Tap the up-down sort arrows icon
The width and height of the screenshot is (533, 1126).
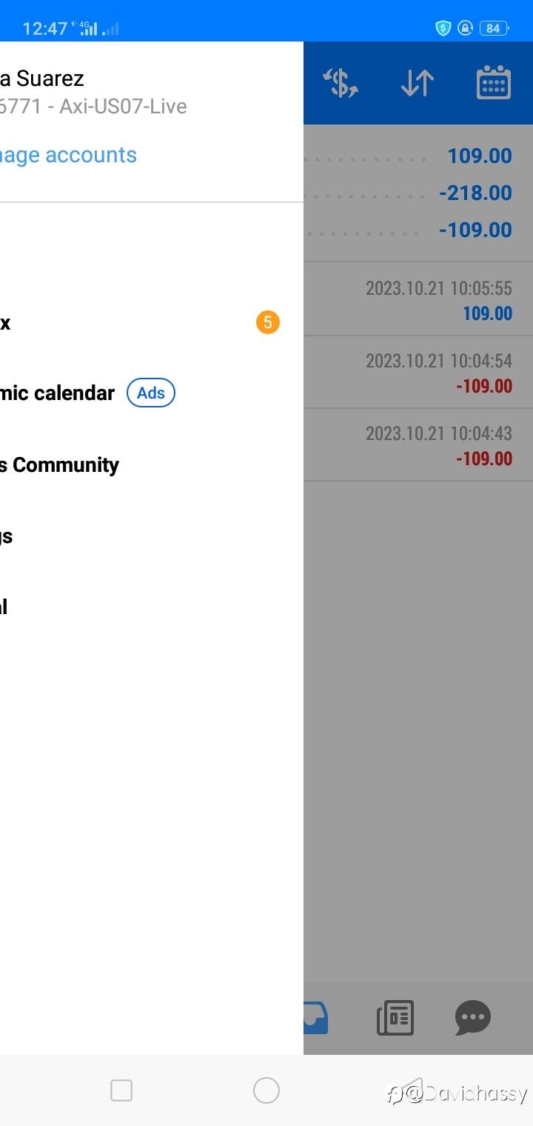(x=417, y=82)
